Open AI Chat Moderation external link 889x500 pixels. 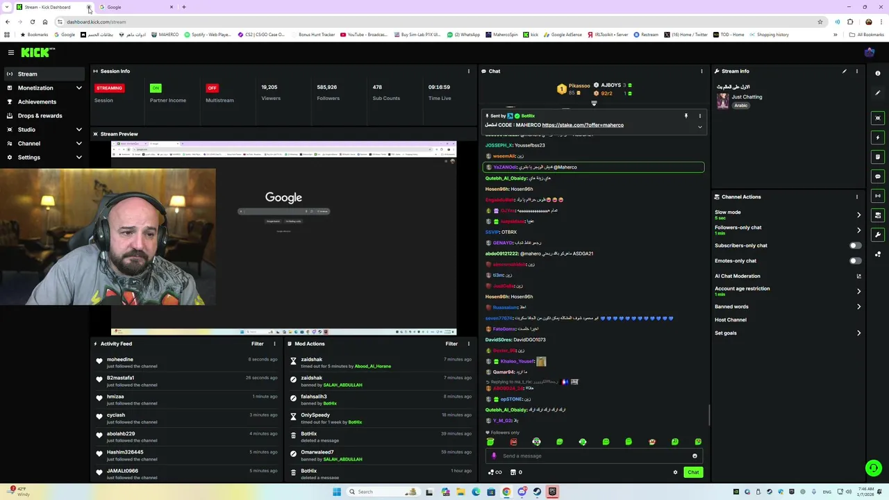pos(858,276)
